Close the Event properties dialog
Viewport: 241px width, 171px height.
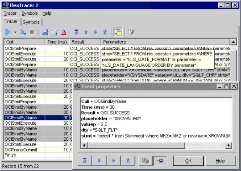(234, 86)
